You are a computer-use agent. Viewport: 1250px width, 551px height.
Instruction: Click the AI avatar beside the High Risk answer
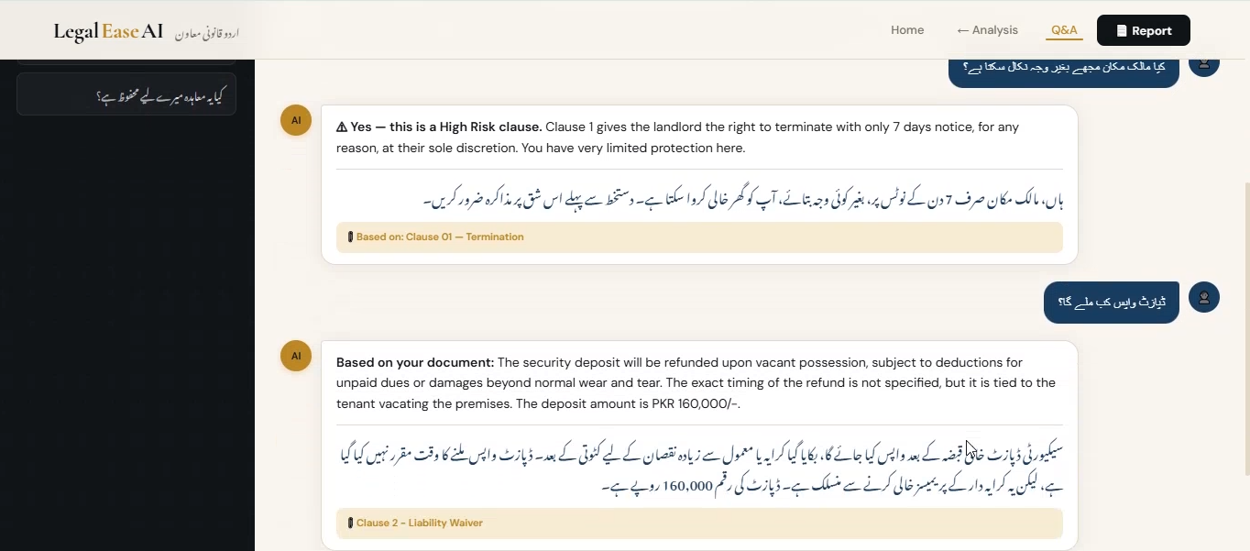295,120
